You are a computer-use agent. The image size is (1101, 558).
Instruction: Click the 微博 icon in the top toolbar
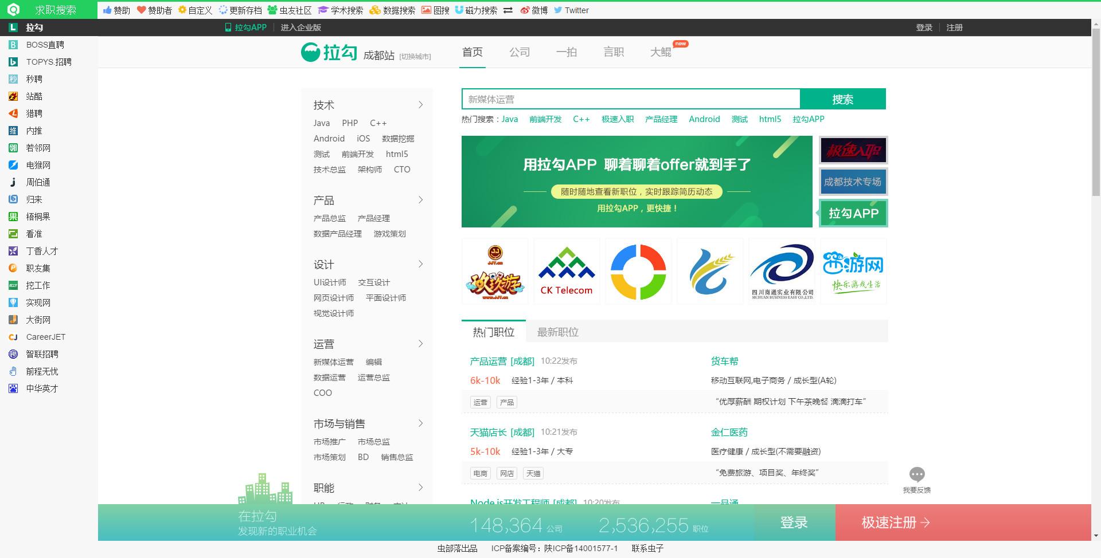pyautogui.click(x=533, y=10)
